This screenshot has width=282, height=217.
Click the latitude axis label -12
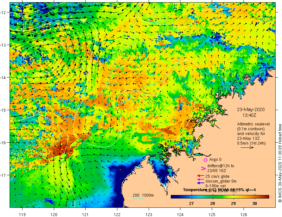tap(3, 12)
